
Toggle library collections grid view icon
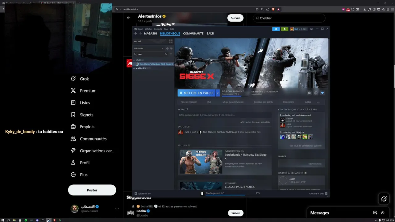point(171,41)
